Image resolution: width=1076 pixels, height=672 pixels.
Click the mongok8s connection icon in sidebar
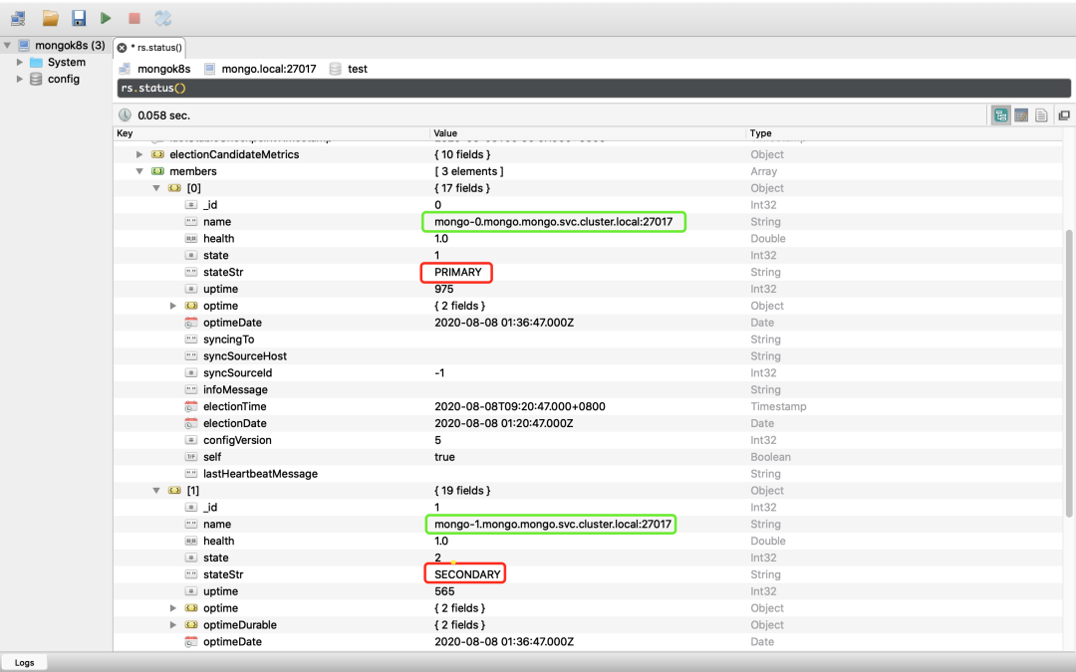(x=24, y=45)
